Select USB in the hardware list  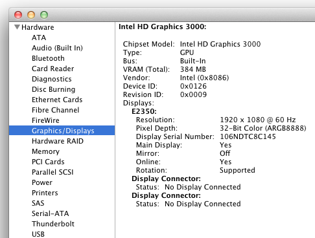38,234
